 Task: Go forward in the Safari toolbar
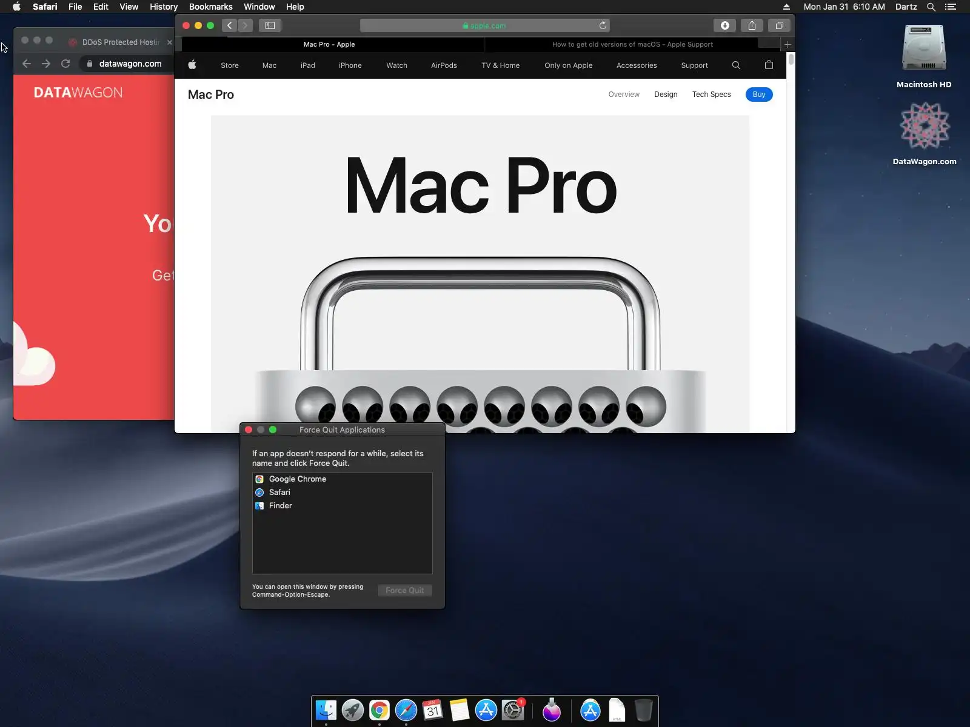(x=245, y=25)
